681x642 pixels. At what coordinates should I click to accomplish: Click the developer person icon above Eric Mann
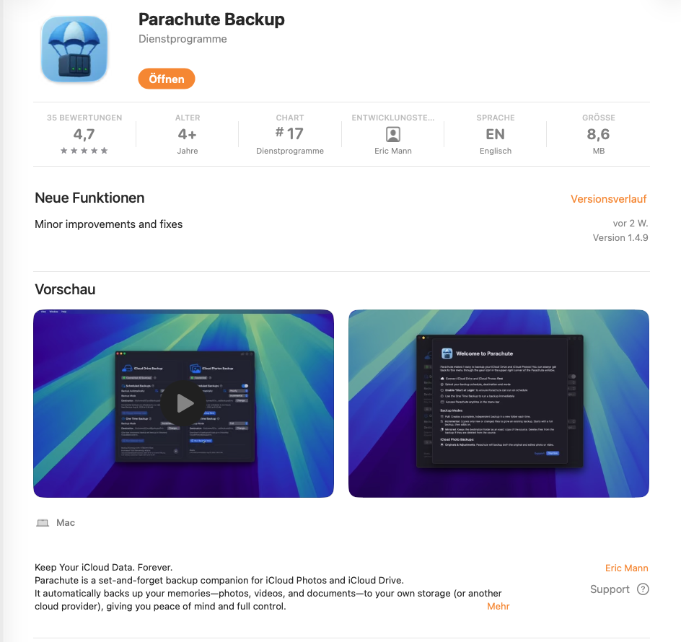[393, 134]
